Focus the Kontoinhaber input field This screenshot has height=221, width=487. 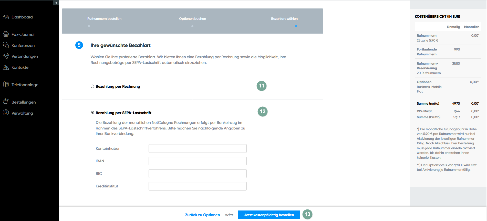[198, 148]
